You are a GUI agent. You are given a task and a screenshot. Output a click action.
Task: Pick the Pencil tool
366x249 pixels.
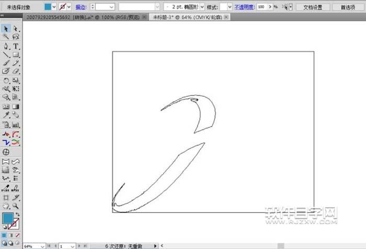click(16, 63)
